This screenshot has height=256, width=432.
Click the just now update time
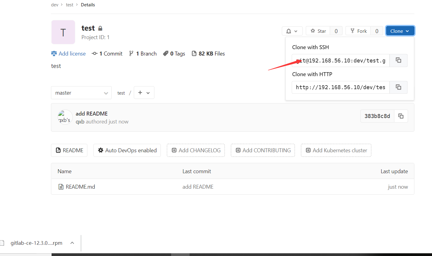398,187
